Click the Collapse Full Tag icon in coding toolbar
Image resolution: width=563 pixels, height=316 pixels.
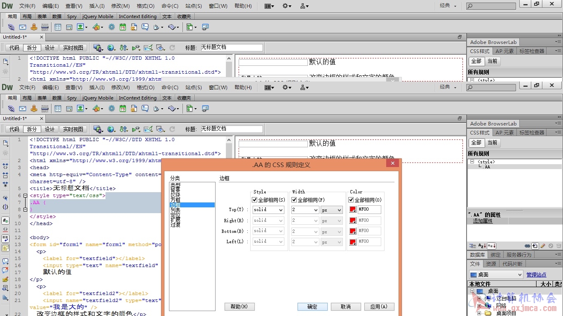click(5, 166)
